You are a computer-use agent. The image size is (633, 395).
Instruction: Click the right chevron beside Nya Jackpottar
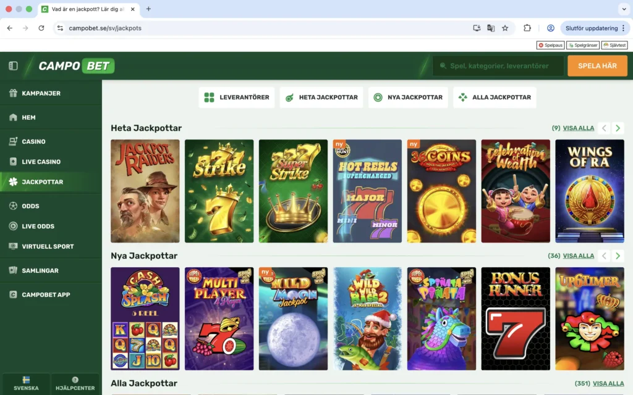coord(617,256)
